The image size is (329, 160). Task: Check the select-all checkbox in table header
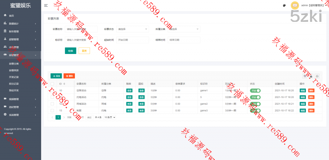click(x=52, y=84)
